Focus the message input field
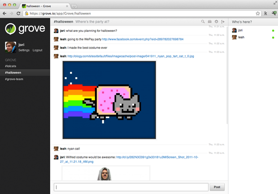This screenshot has height=194, width=278. 131,187
